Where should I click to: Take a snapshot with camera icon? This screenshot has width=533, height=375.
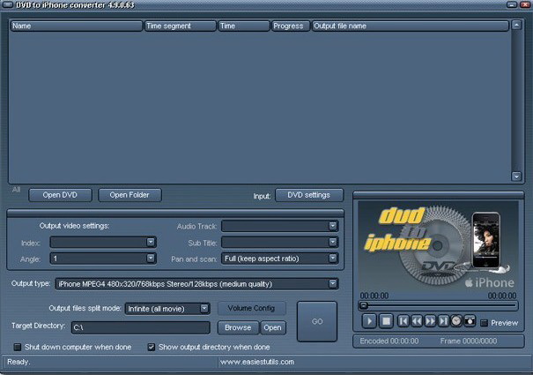tap(470, 321)
